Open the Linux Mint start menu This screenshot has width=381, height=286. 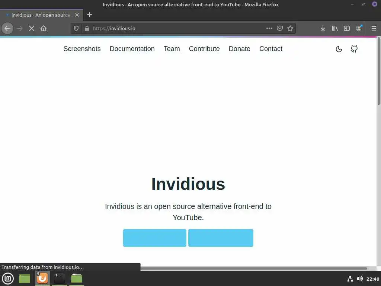coord(8,279)
